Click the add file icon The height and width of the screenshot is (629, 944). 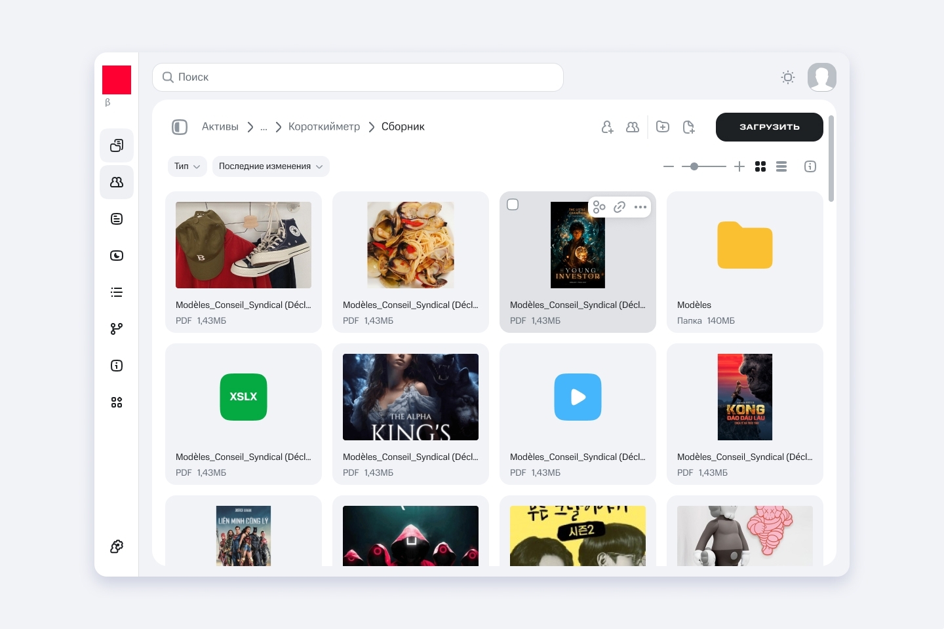tap(688, 127)
